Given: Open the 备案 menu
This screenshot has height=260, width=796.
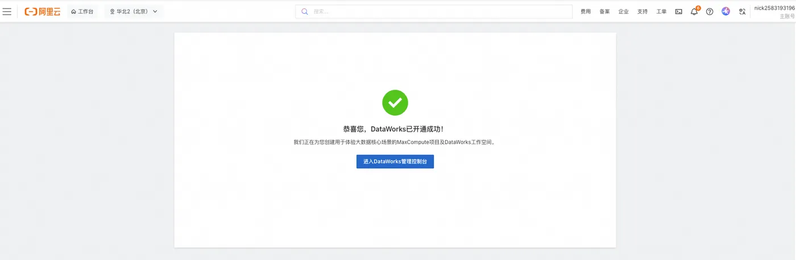Looking at the screenshot, I should 604,11.
